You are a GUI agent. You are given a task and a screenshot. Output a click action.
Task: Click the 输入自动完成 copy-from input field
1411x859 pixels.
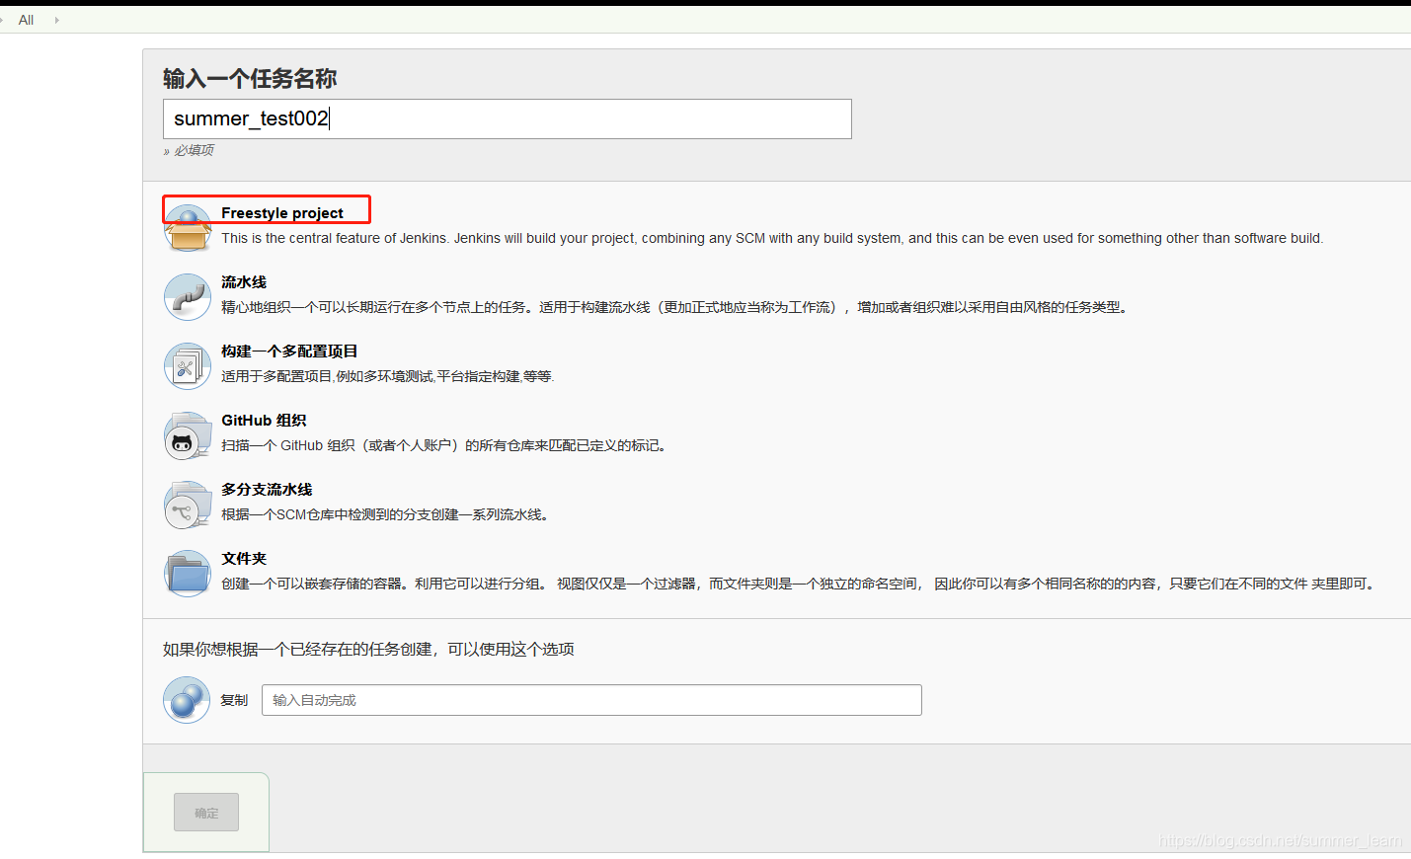591,700
